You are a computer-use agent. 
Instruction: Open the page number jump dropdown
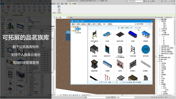[x=113, y=82]
